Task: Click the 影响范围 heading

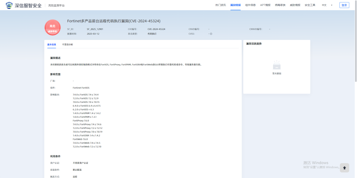Action: [x=55, y=74]
